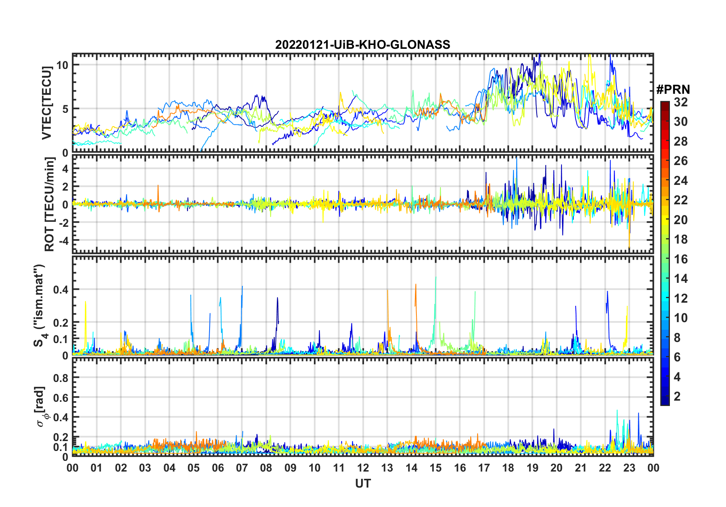726x507 pixels.
Task: Select the 07 hour tick on UT axis
Action: coord(242,468)
